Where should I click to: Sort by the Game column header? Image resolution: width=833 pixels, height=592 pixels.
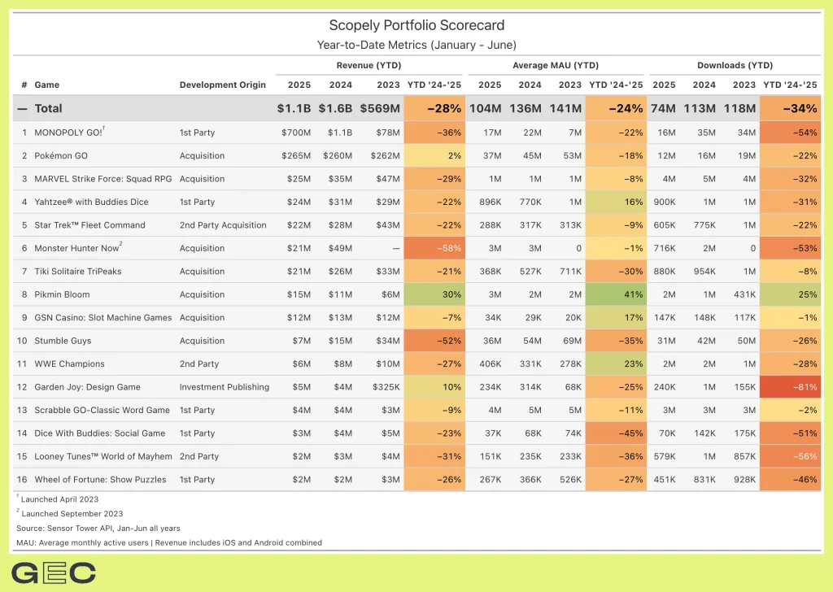(x=46, y=85)
